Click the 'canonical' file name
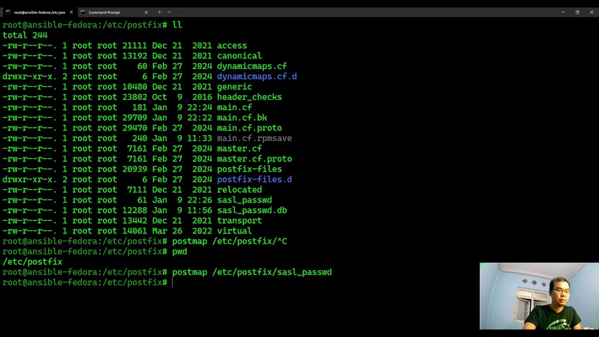 coord(239,56)
